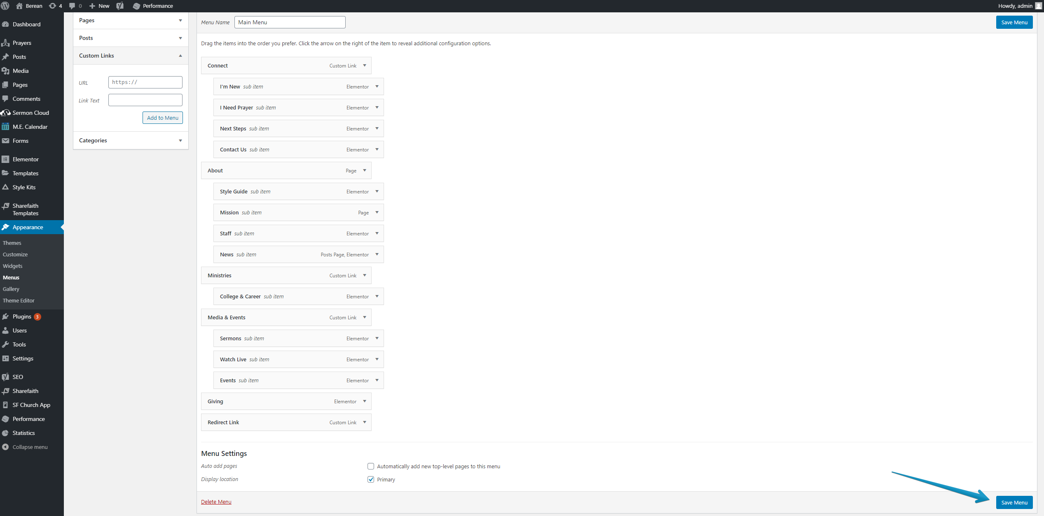Viewport: 1044px width, 516px height.
Task: Open Sermon Cloud in sidebar
Action: click(x=30, y=113)
